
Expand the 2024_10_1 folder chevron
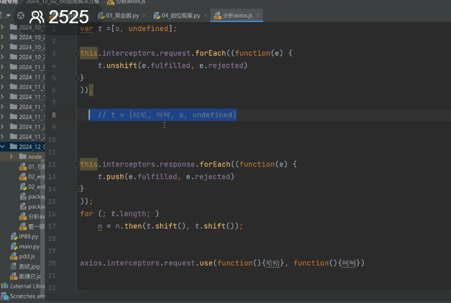pos(2,27)
